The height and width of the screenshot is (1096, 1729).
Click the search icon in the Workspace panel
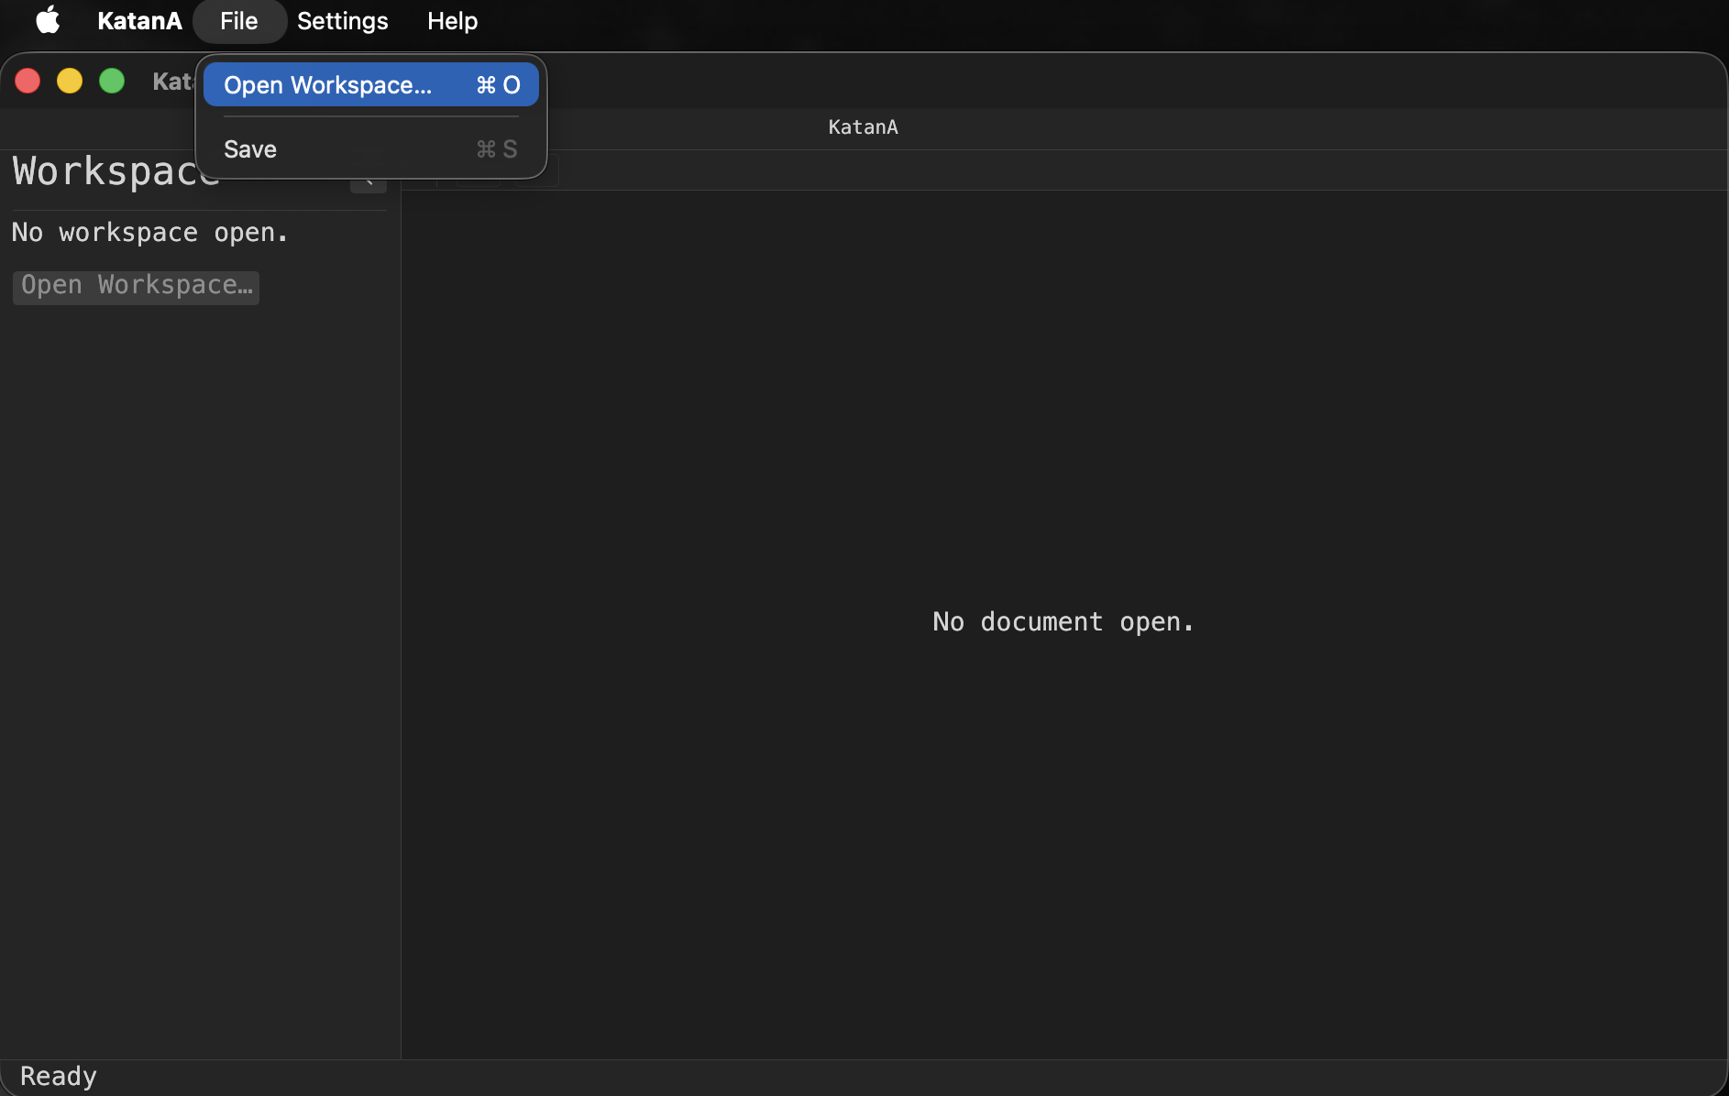point(368,181)
